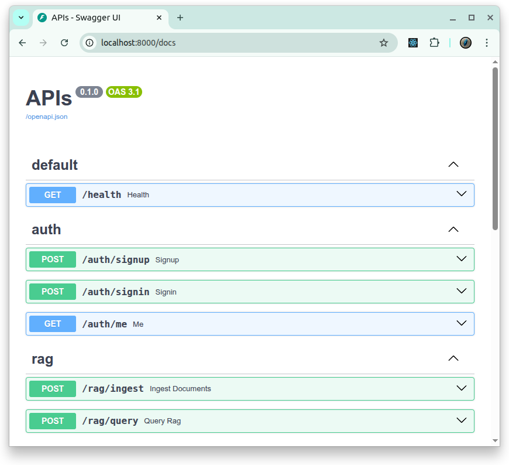Go back with the back arrow
Image resolution: width=509 pixels, height=465 pixels.
click(x=22, y=43)
